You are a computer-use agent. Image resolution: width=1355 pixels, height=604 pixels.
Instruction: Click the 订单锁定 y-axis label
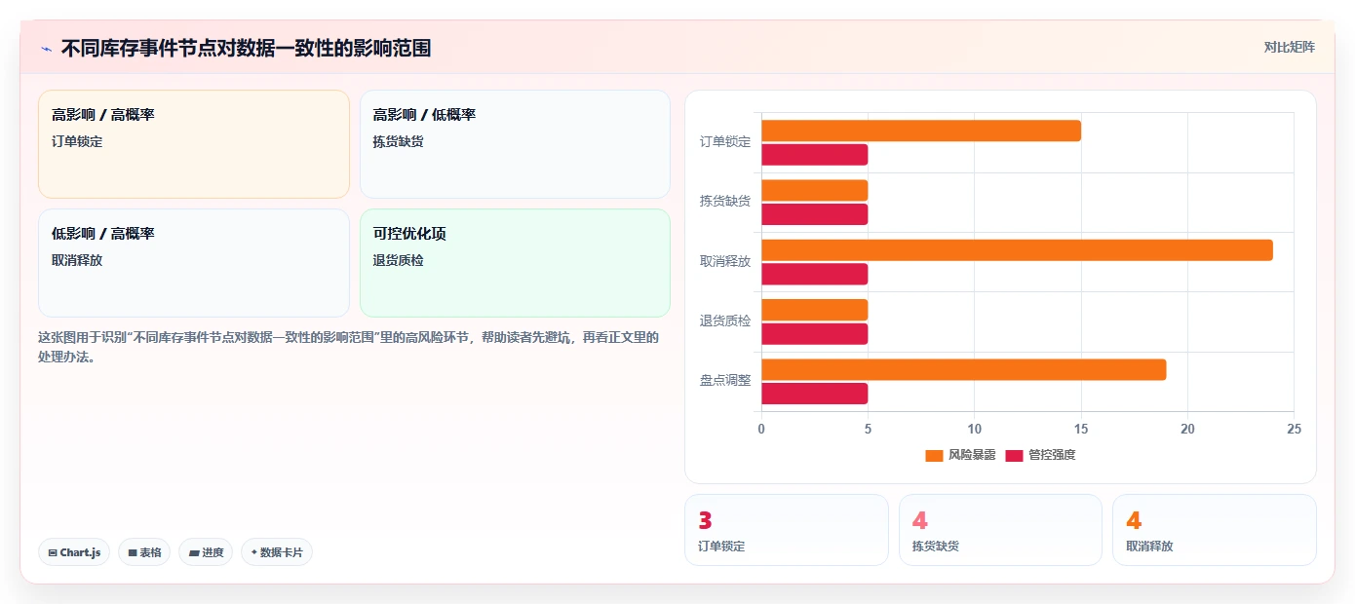[x=725, y=141]
